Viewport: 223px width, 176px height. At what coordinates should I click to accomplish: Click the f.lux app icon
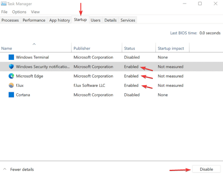tap(11, 85)
